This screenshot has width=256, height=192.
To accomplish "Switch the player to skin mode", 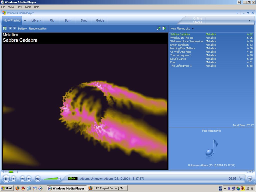I will click(249, 178).
